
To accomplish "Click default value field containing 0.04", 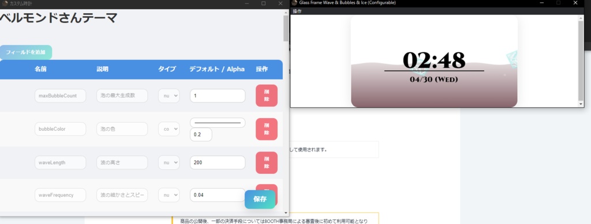I will (218, 195).
